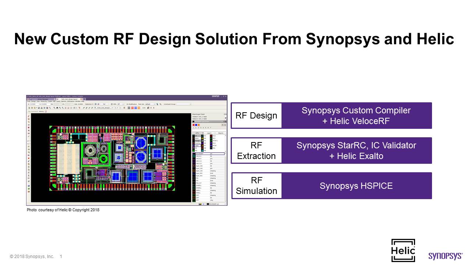Click the Synopsys HSPICE box
This screenshot has height=265, width=471.
pyautogui.click(x=356, y=186)
